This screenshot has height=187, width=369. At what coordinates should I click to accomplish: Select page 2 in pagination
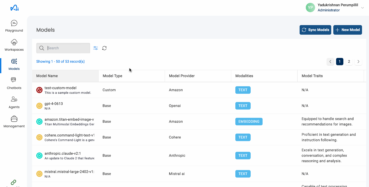click(349, 62)
